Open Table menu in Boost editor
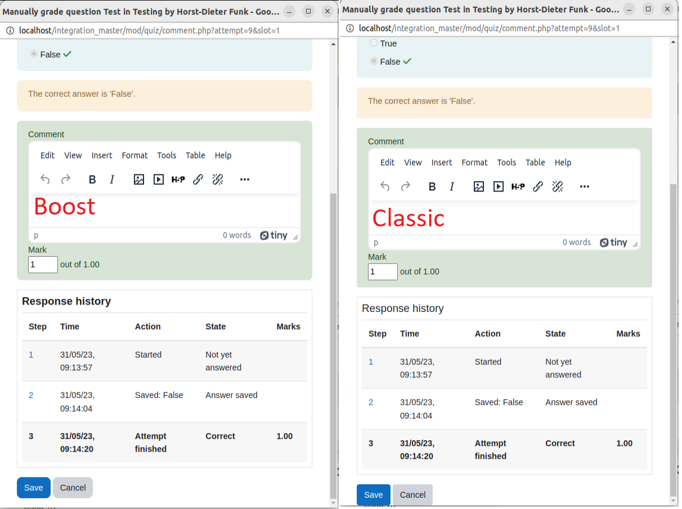Viewport: 682px width, 509px height. click(196, 155)
